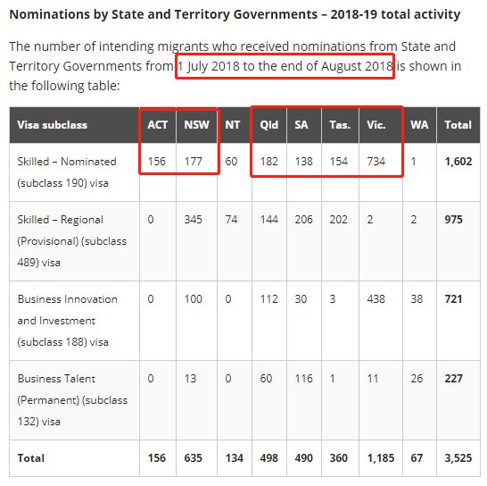The height and width of the screenshot is (486, 487).
Task: Click the 734 value under Vic.
Action: click(x=376, y=162)
